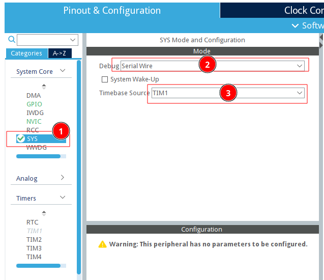Select NVIC in System Core list

34,122
